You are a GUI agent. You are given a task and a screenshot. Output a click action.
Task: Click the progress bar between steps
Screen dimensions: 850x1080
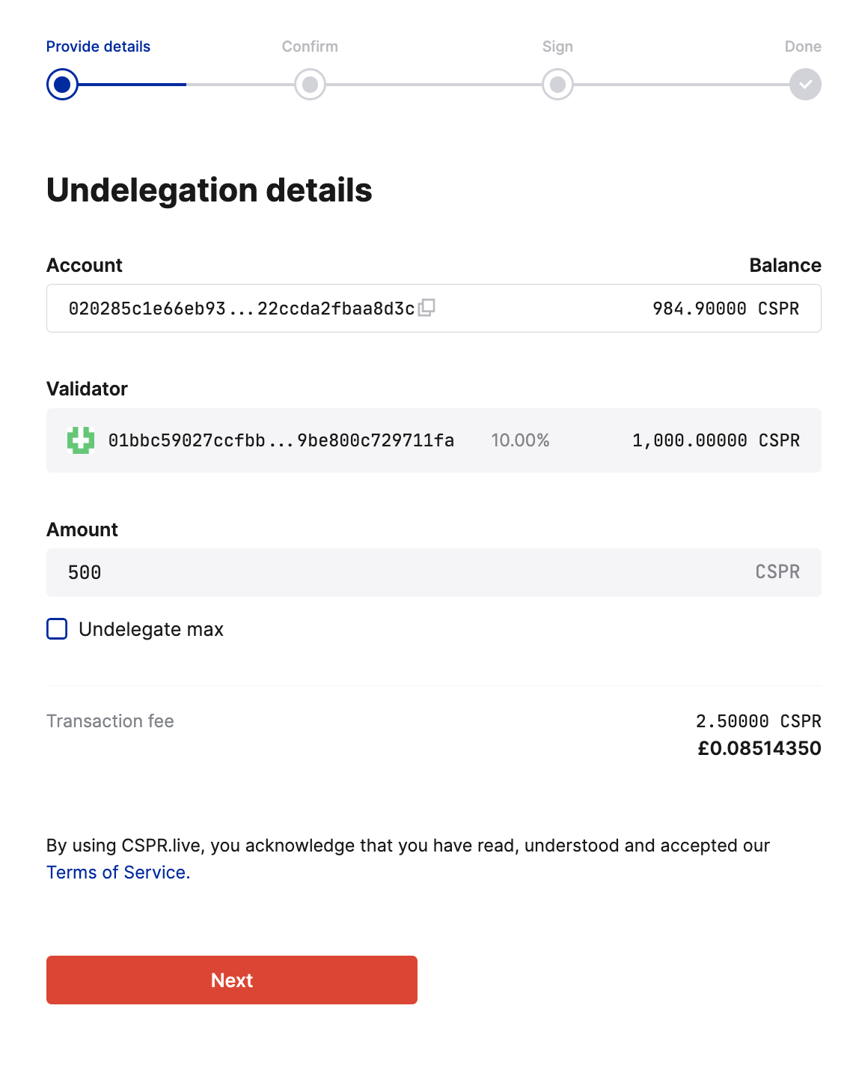click(187, 85)
